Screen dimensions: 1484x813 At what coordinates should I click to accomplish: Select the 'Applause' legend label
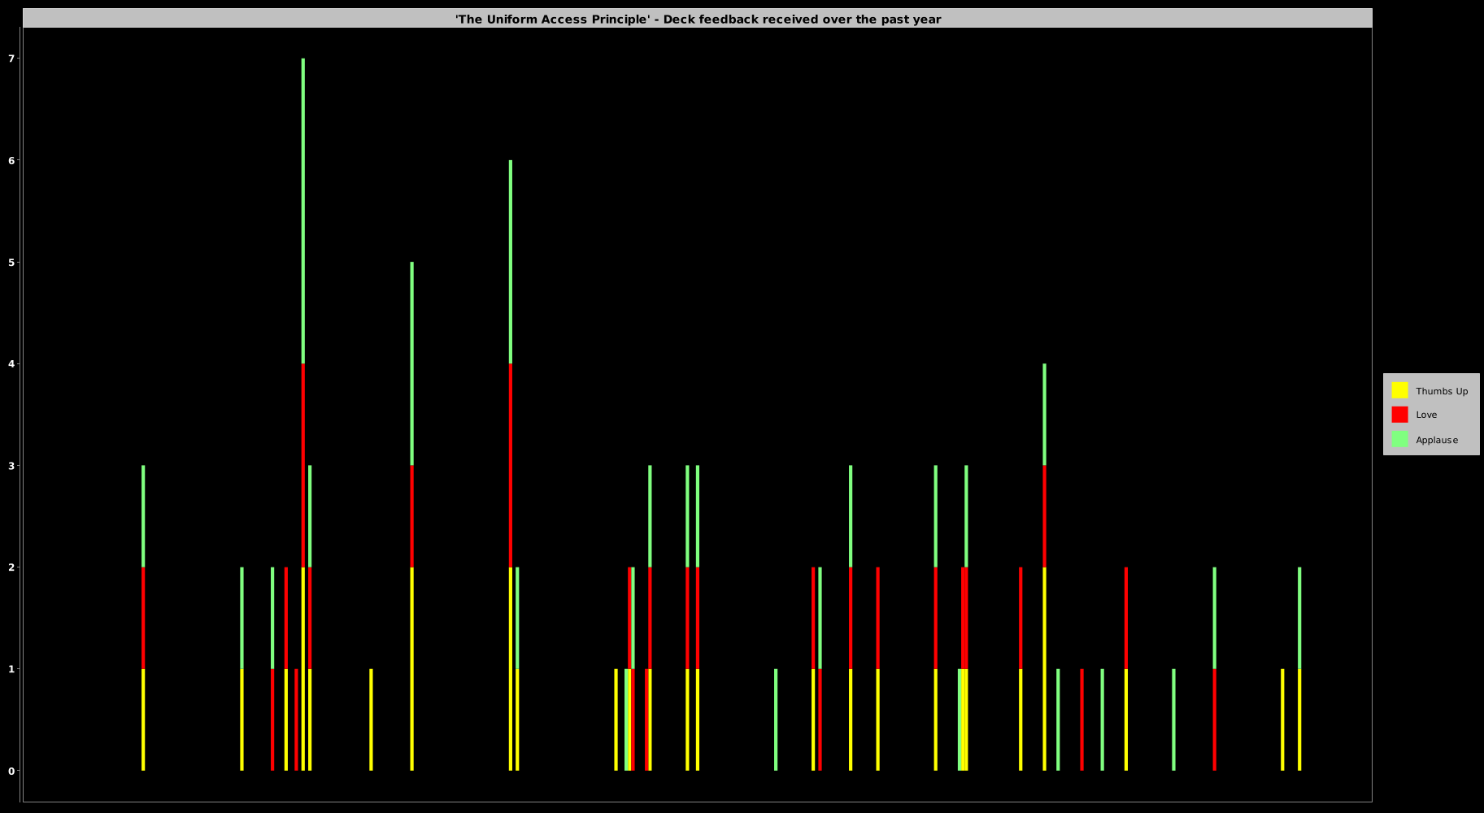click(x=1437, y=440)
